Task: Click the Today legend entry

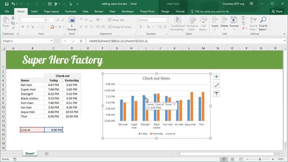Action: point(143,134)
